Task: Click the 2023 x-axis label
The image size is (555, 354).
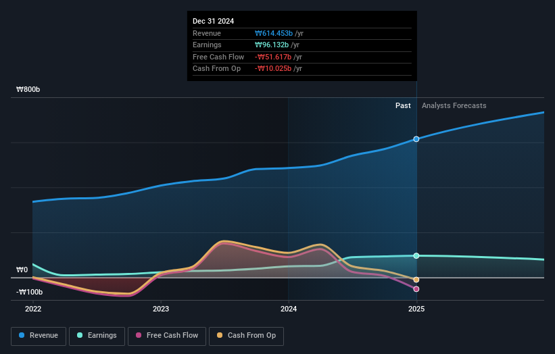Action: coord(161,309)
